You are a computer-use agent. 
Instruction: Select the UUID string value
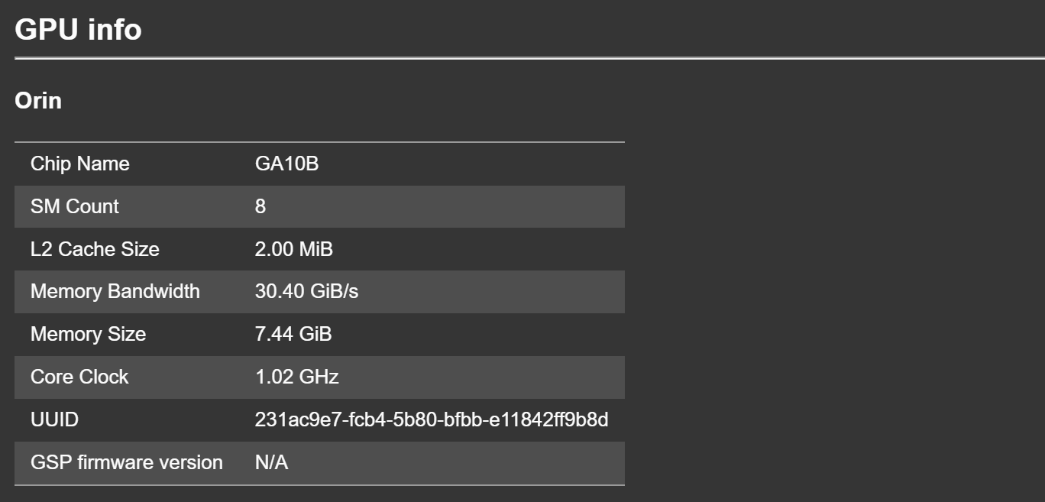coord(432,419)
